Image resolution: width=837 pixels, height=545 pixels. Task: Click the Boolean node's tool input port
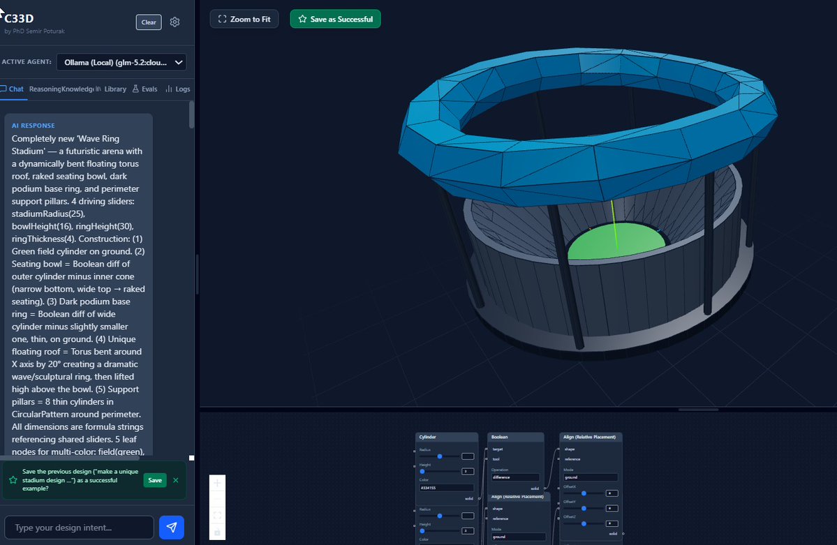[x=487, y=459]
